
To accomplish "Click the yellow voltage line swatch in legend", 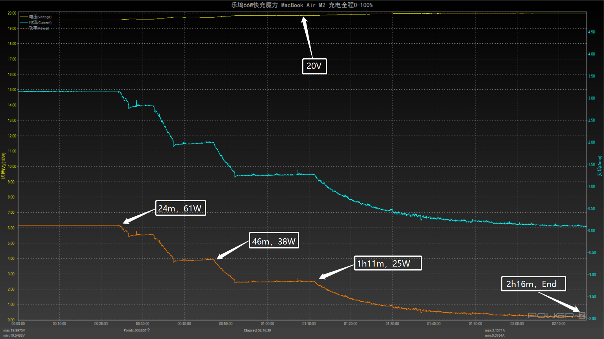I will coord(24,17).
